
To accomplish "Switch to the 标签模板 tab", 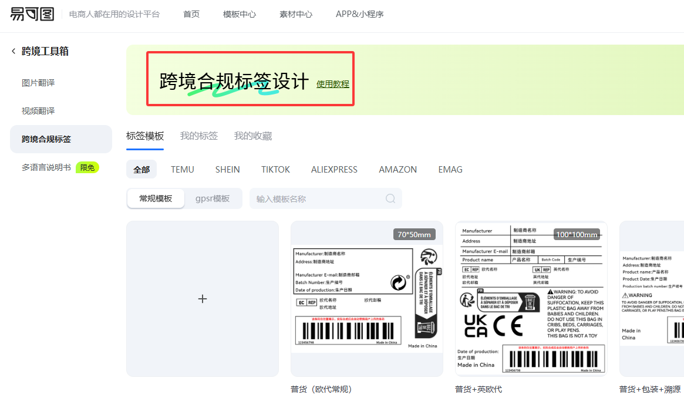I will tap(145, 136).
